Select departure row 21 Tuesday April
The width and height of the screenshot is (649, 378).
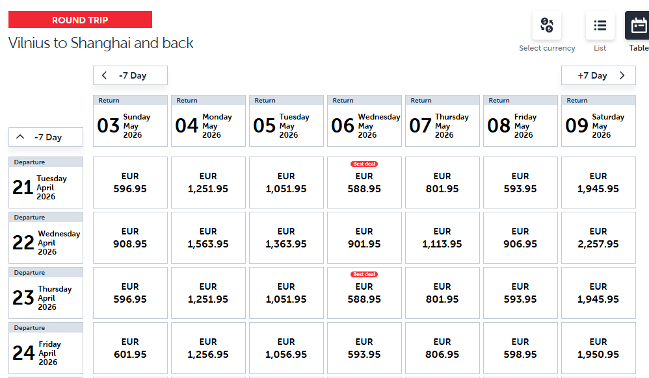pyautogui.click(x=46, y=183)
